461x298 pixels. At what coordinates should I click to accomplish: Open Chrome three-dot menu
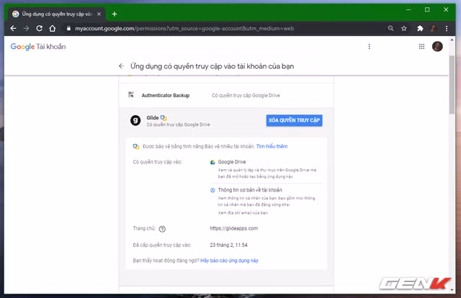click(447, 28)
